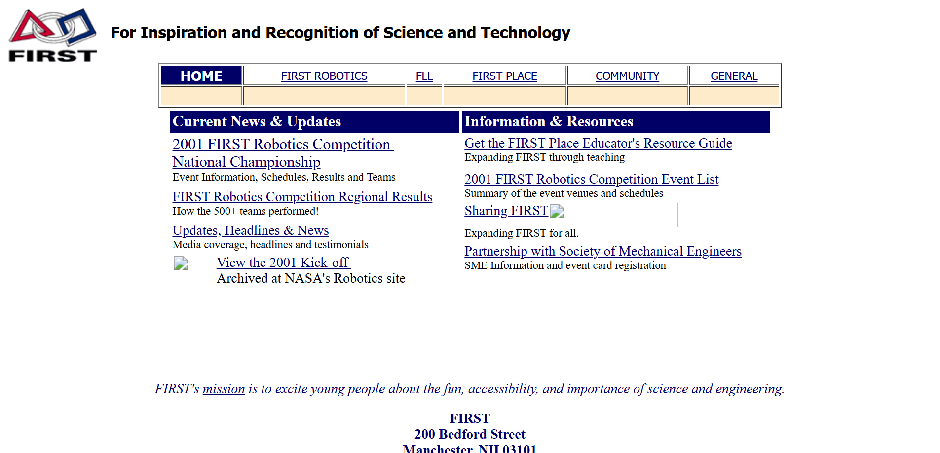Select the GENERAL navigation item
Image resolution: width=940 pixels, height=453 pixels.
coord(734,76)
